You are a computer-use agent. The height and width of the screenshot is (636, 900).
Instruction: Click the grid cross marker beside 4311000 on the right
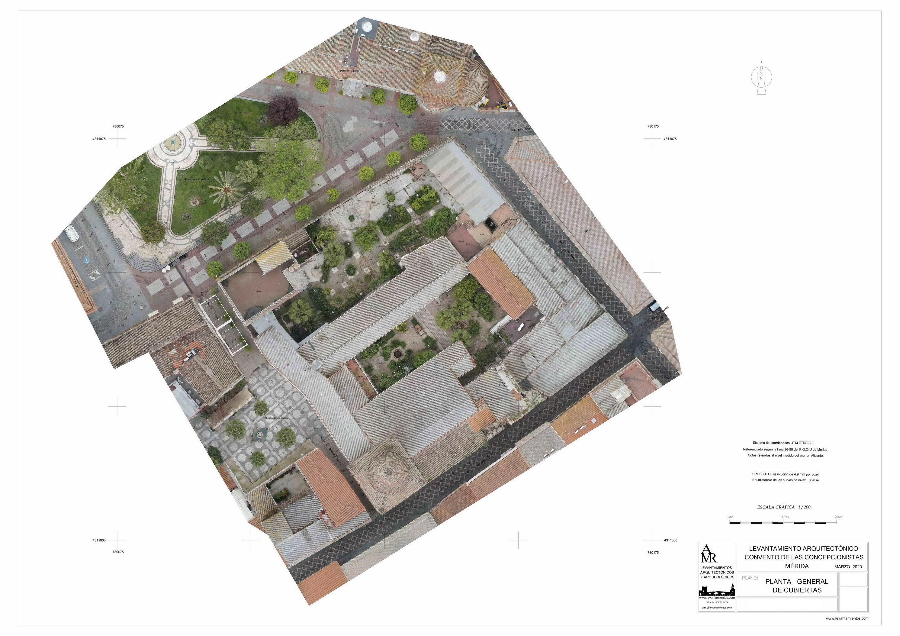click(652, 540)
